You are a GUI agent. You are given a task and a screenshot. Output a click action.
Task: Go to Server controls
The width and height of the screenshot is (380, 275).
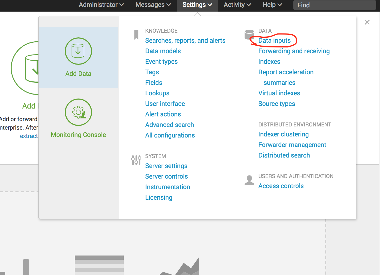(x=167, y=176)
